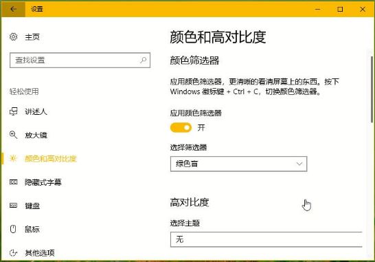
Task: Close the 设置 window
Action: point(363,9)
